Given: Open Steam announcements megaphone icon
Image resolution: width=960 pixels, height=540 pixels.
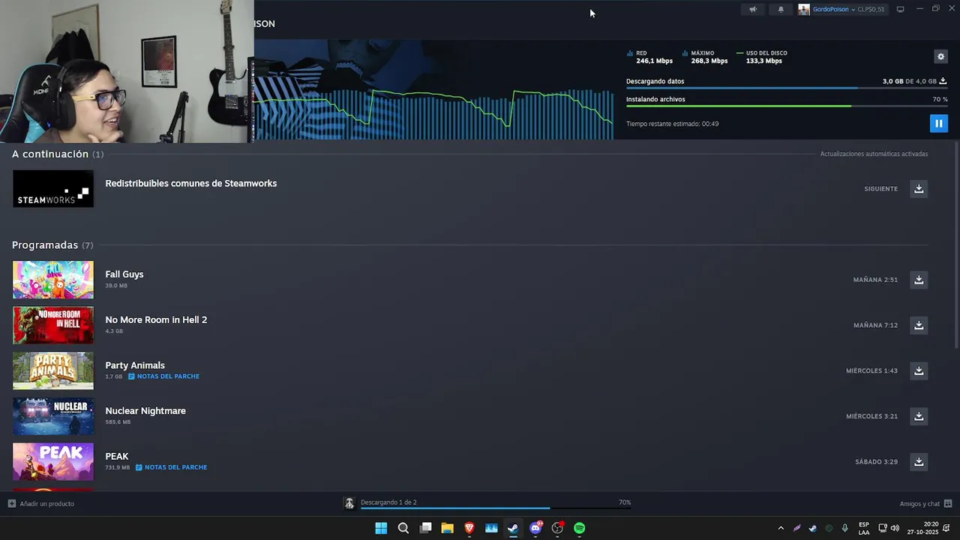Looking at the screenshot, I should [x=753, y=9].
